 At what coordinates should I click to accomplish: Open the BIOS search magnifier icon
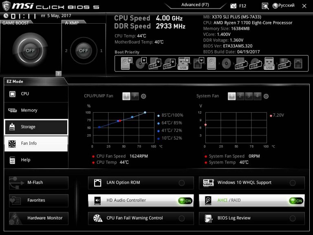265,6
